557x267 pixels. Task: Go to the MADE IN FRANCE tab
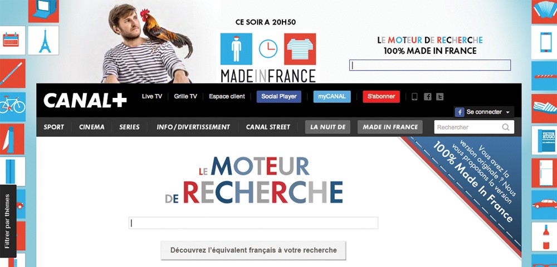click(390, 127)
